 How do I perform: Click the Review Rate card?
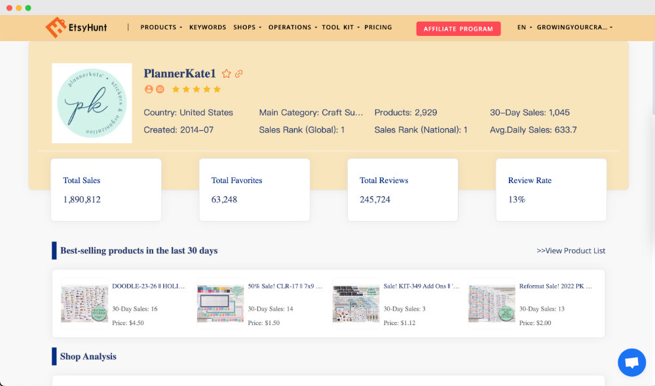551,190
